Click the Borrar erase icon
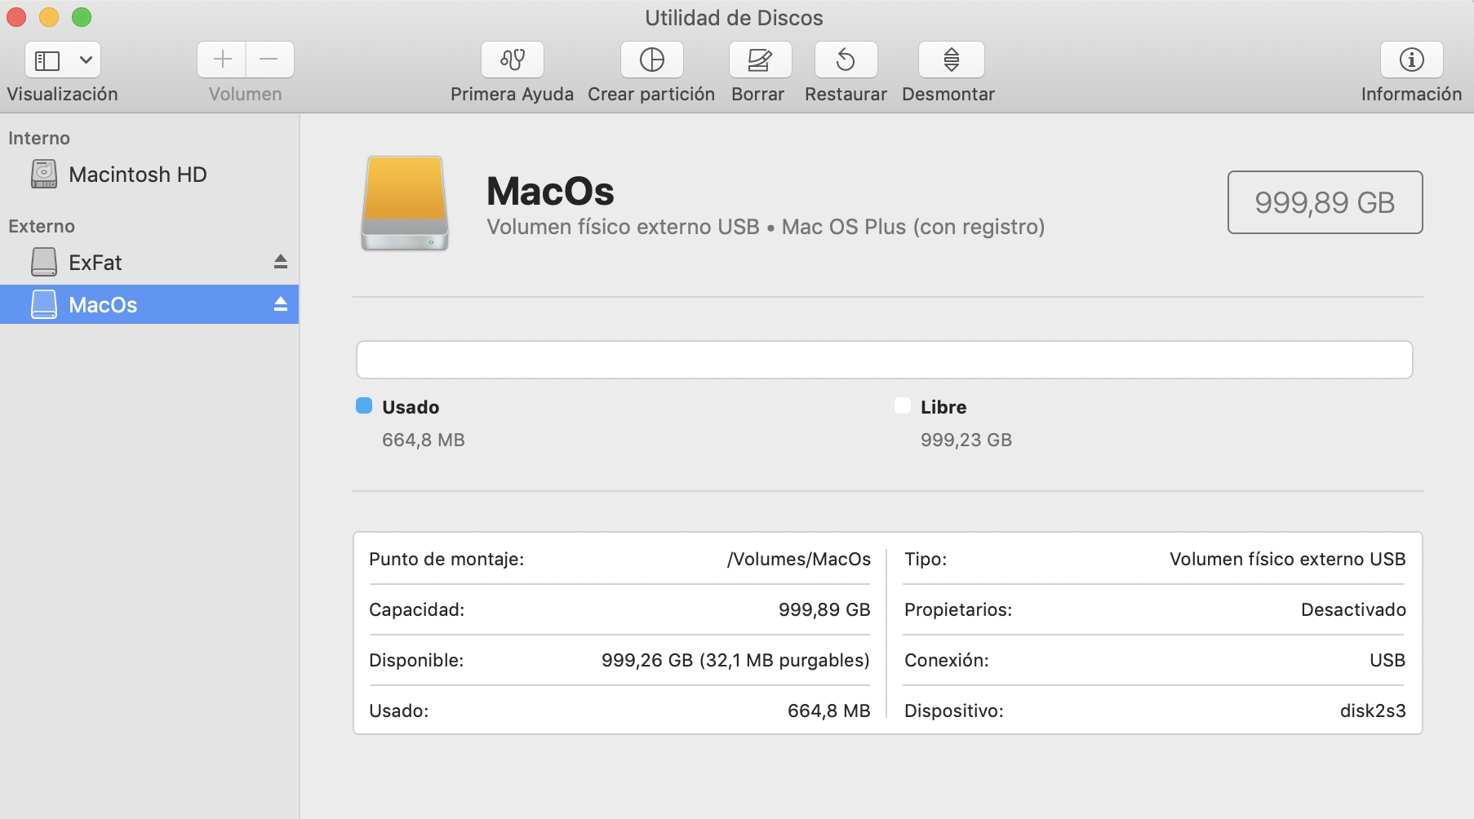The width and height of the screenshot is (1474, 819). tap(759, 60)
